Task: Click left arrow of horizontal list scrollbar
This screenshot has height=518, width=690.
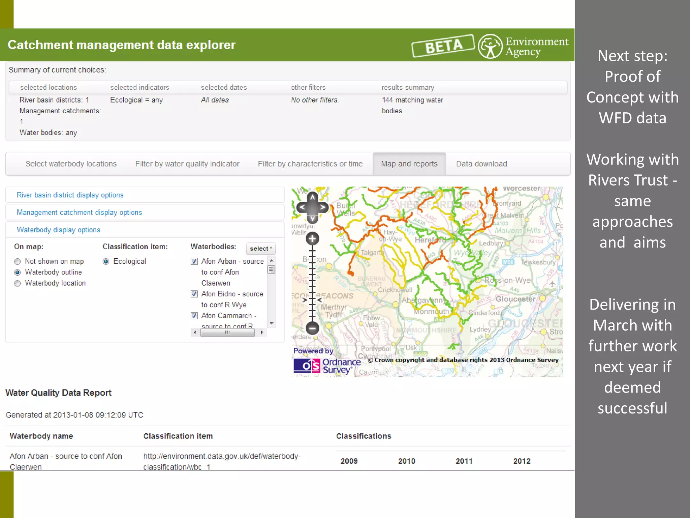Action: pyautogui.click(x=195, y=333)
